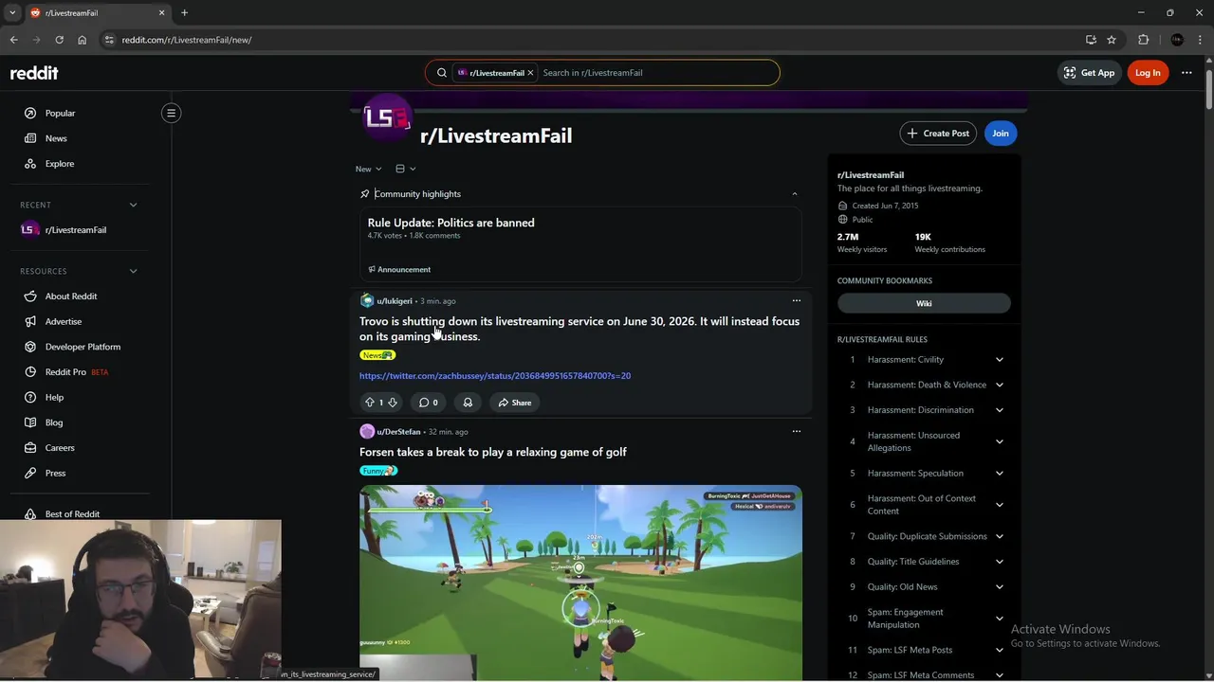Open Reddit Pro beta link
1214x682 pixels.
tap(76, 372)
